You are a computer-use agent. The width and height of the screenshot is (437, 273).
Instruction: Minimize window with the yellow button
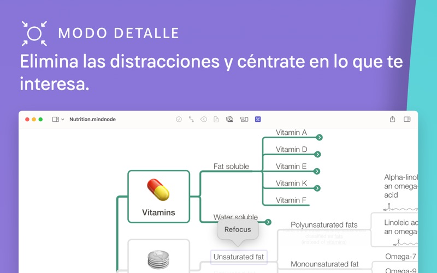point(34,119)
